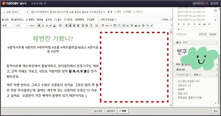Select 함덕서우봉-04.jpg in attachment list
The height and width of the screenshot is (116, 221).
click(x=191, y=16)
